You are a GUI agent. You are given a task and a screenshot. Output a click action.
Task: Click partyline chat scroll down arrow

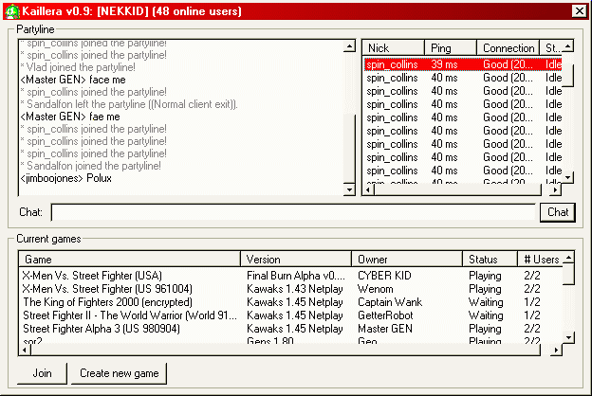pos(350,189)
